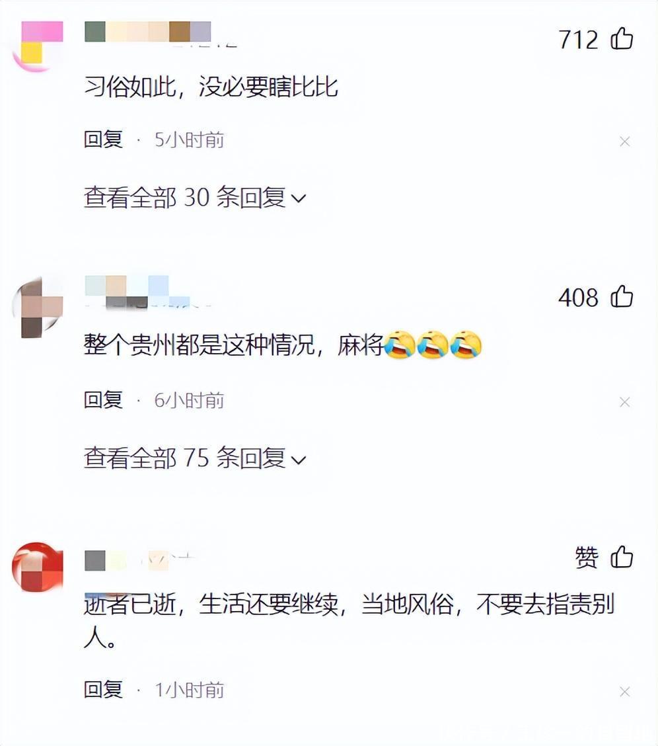658x746 pixels.
Task: Like the comment with 712 likes
Action: [x=622, y=38]
